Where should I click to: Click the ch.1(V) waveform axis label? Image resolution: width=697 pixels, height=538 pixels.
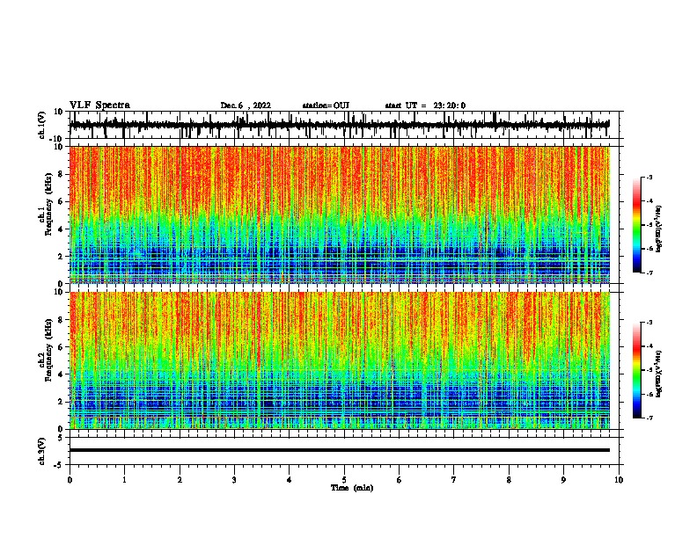42,125
